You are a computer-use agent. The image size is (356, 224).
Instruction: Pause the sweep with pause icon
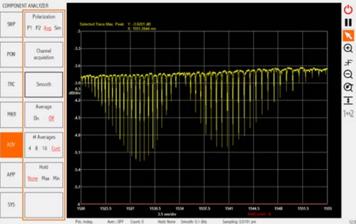pos(348,23)
